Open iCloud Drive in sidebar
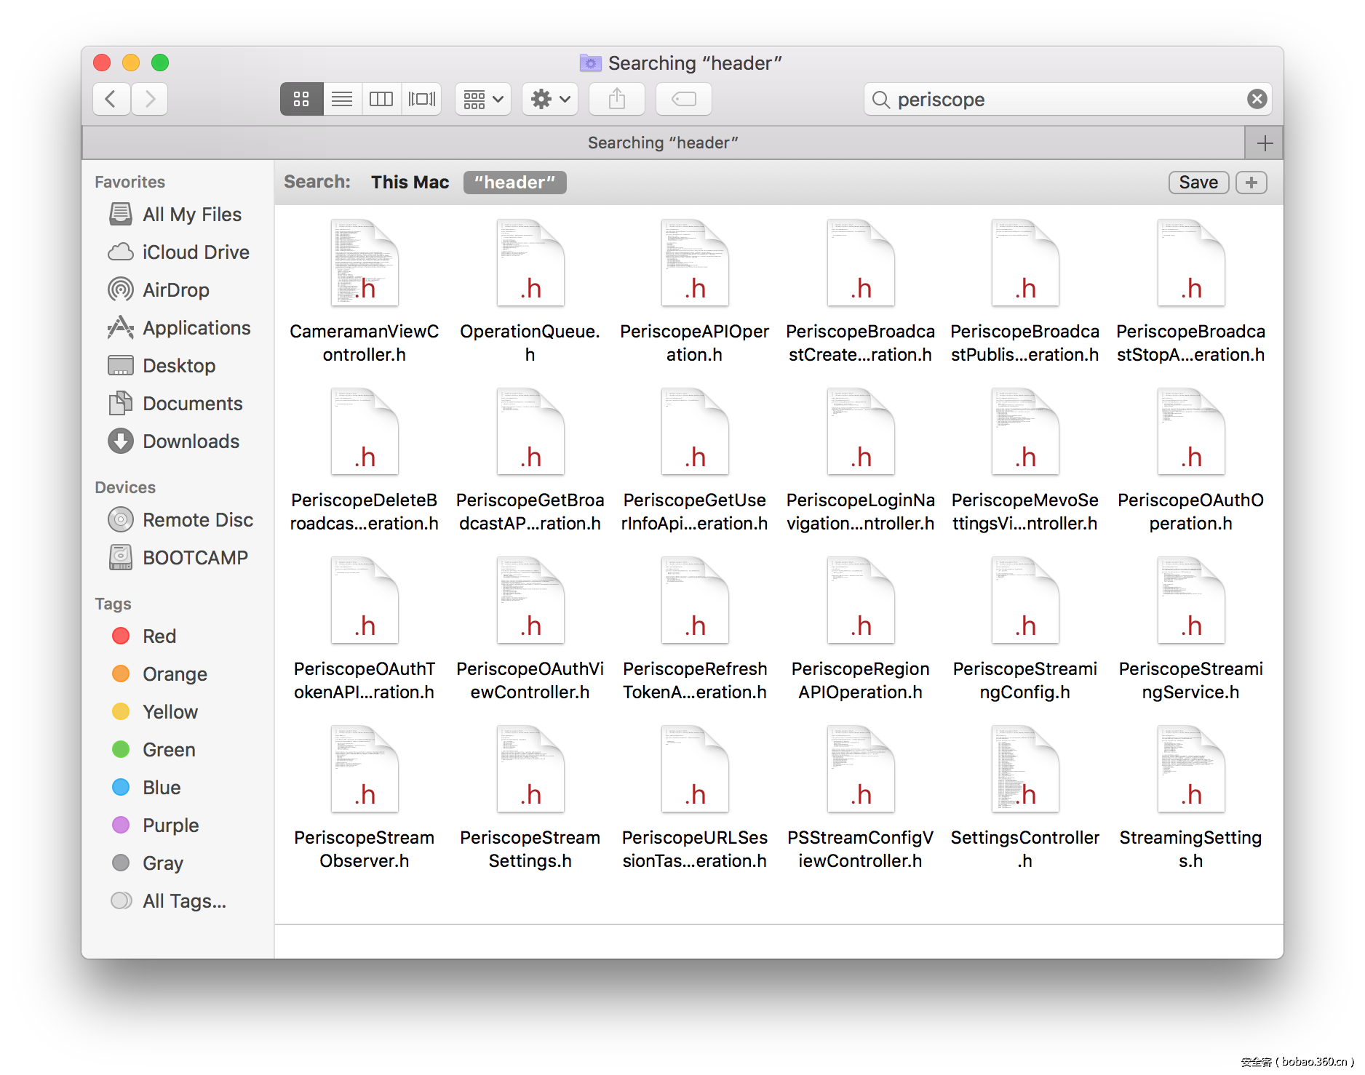The width and height of the screenshot is (1365, 1075). pyautogui.click(x=195, y=252)
